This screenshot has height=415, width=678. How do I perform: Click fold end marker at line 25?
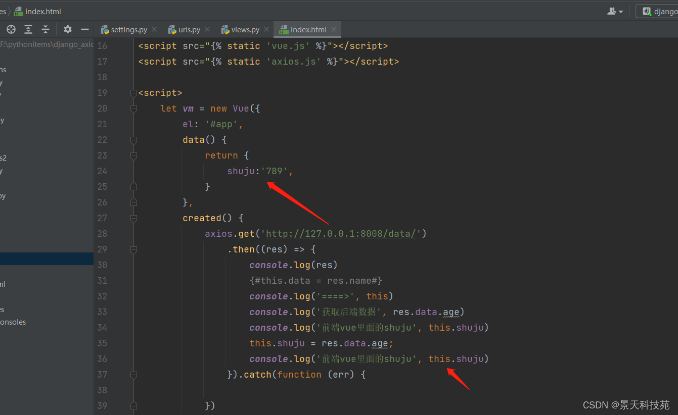click(x=133, y=187)
